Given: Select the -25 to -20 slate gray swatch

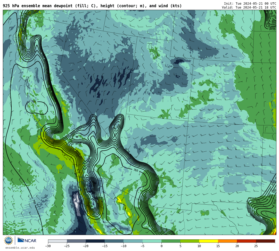Looking at the screenshot, I should point(76,241).
